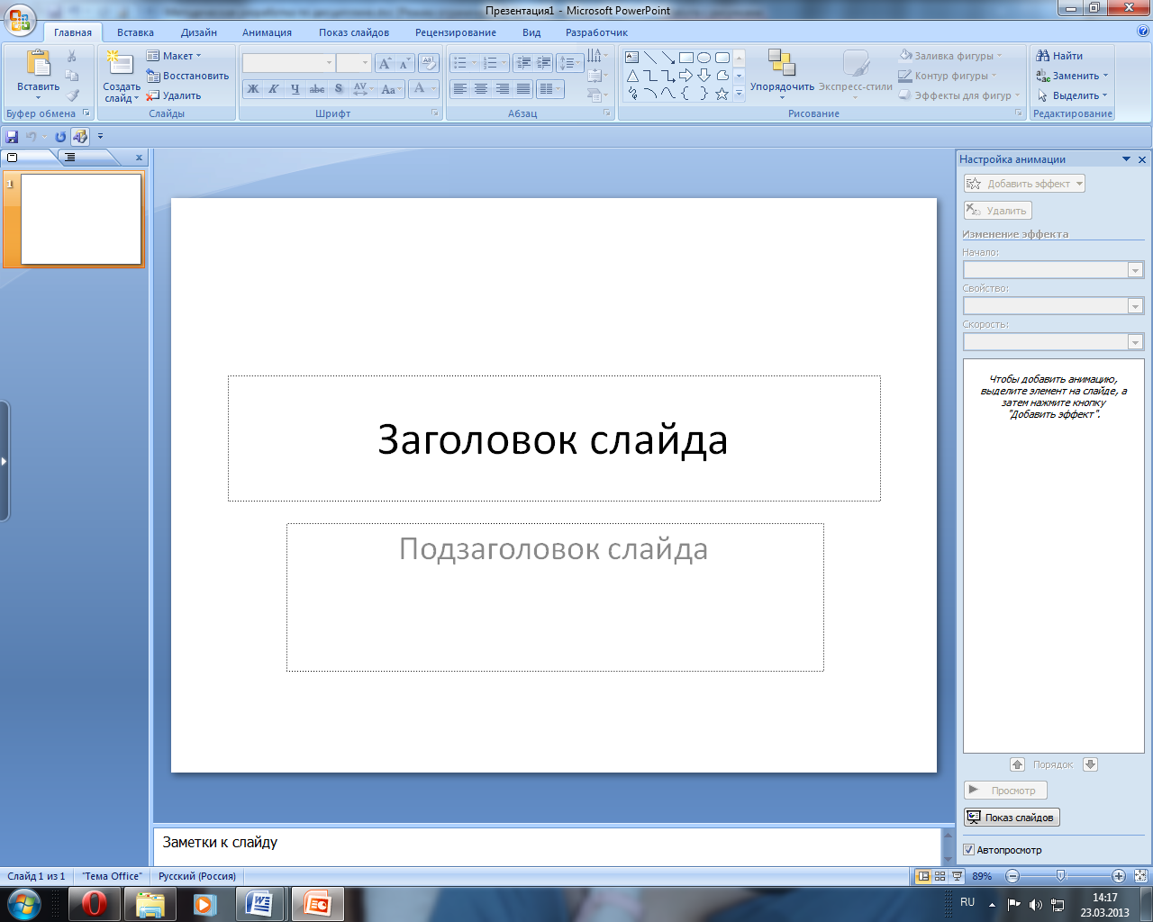Viewport: 1153px width, 922px height.
Task: Select the Right Arrow block shape
Action: pyautogui.click(x=686, y=76)
